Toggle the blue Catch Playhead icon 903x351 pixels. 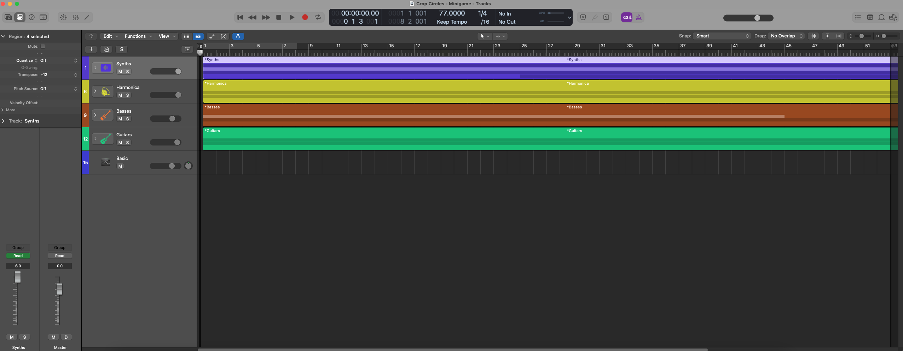[238, 36]
